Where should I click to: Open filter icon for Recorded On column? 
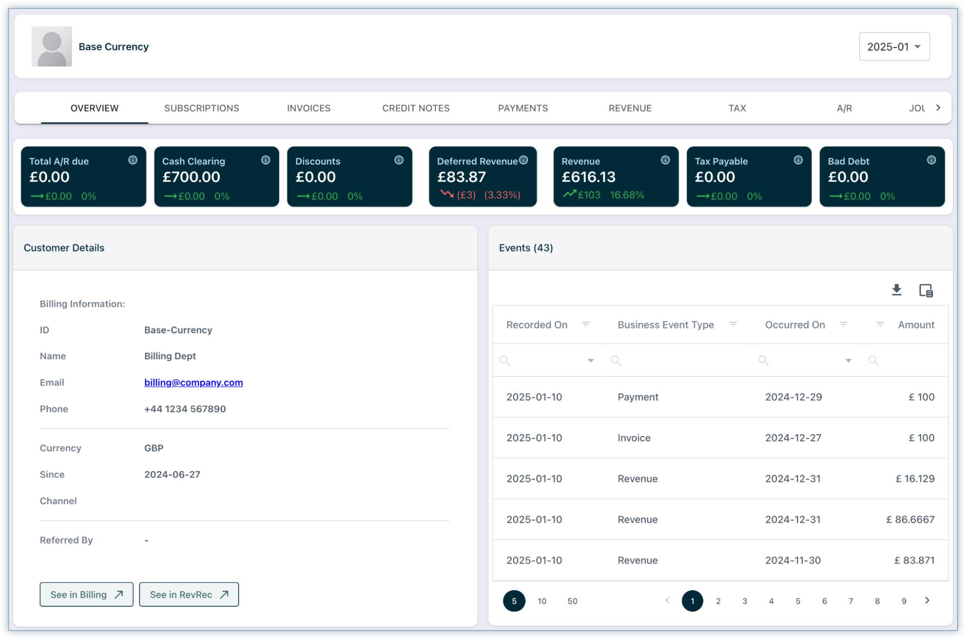[x=586, y=325]
